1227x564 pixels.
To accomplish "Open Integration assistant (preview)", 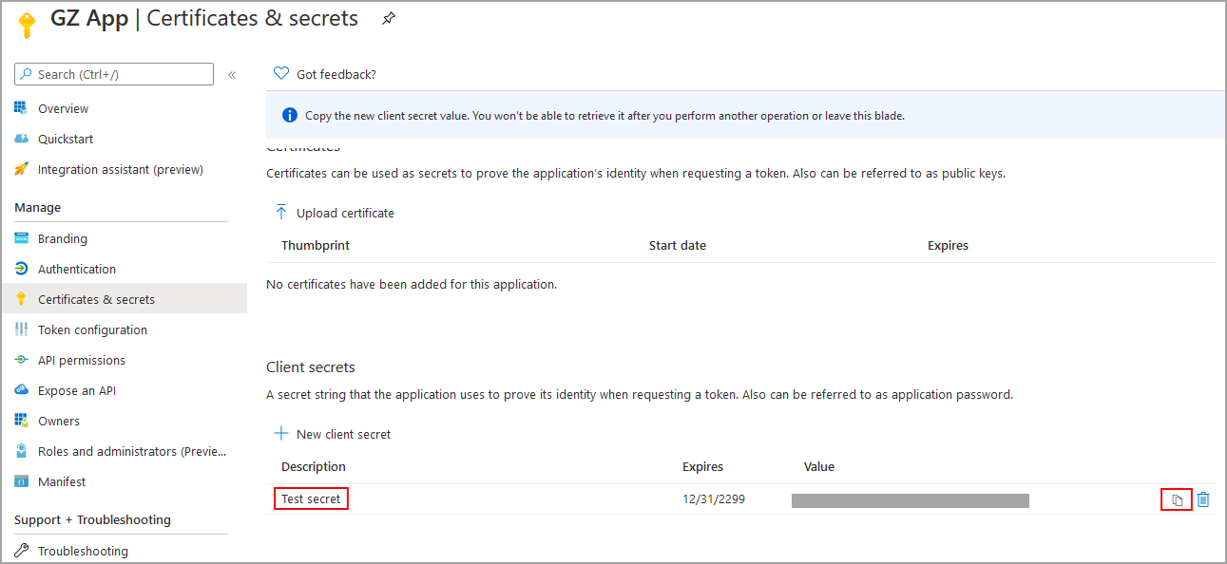I will click(x=120, y=169).
